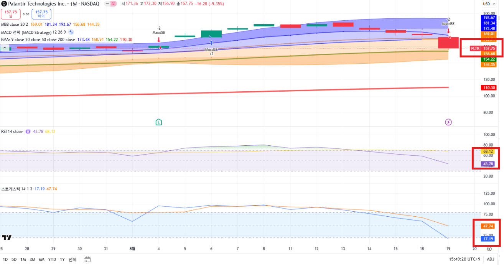Select the 3M time range
504x265 pixels.
(32, 260)
